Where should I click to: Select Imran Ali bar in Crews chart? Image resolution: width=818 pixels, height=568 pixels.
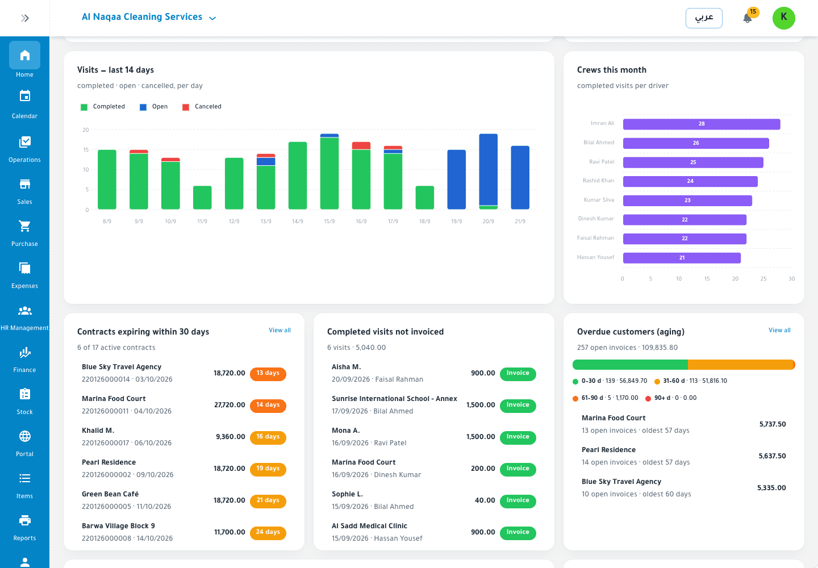(x=702, y=124)
